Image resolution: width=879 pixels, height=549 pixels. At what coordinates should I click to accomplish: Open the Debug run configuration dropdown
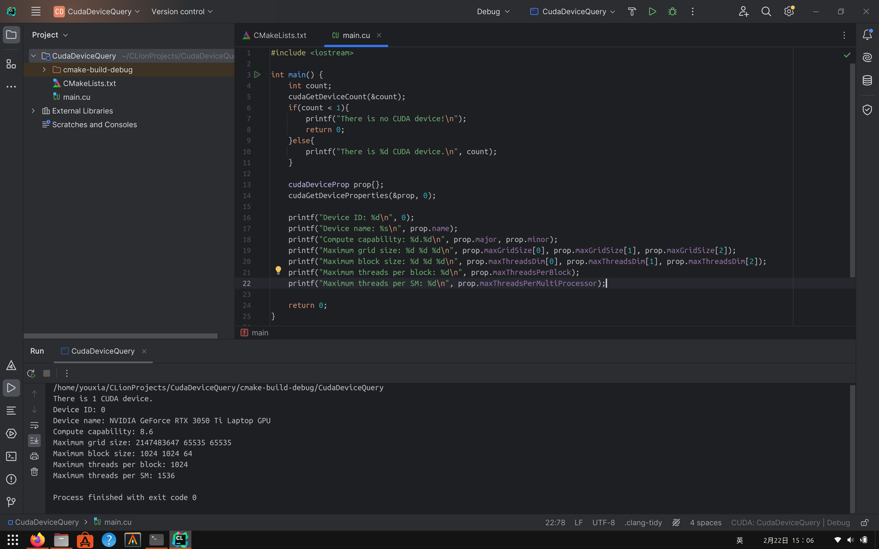[x=493, y=11]
